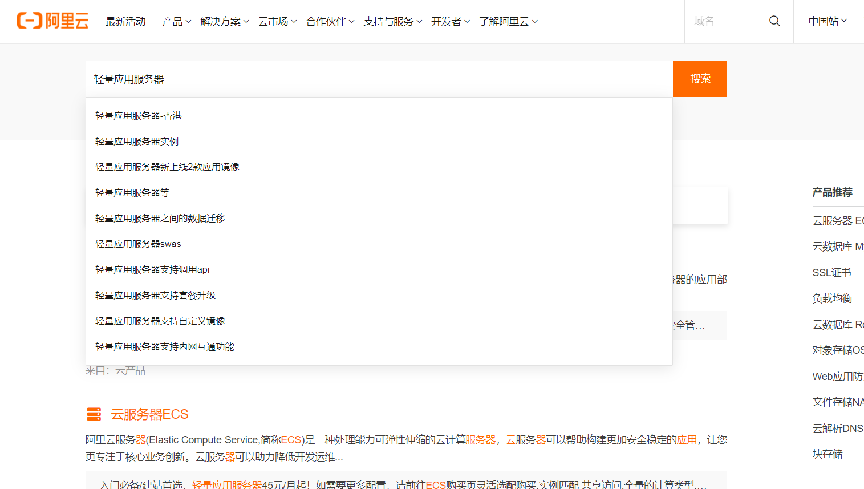Select suggestion 轻量应用服务器新上线2款应用镜像
This screenshot has height=489, width=864.
(x=379, y=167)
